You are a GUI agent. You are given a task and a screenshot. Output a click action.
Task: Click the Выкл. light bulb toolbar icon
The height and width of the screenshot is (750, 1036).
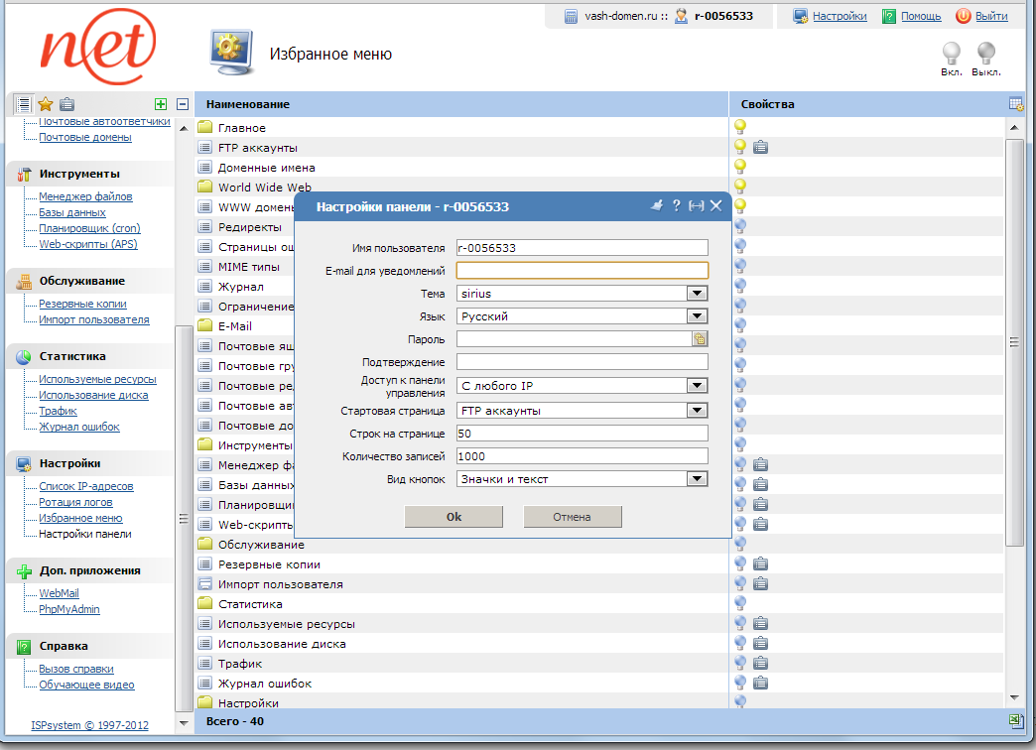pyautogui.click(x=985, y=54)
